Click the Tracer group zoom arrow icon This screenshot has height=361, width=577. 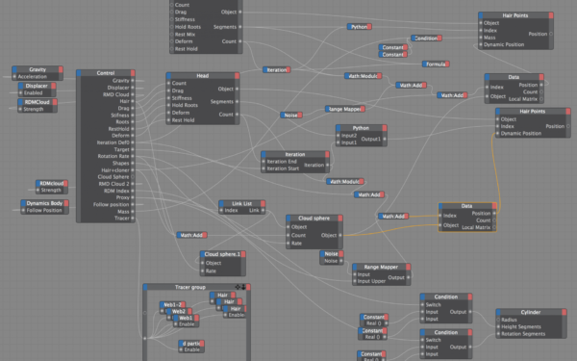[243, 287]
